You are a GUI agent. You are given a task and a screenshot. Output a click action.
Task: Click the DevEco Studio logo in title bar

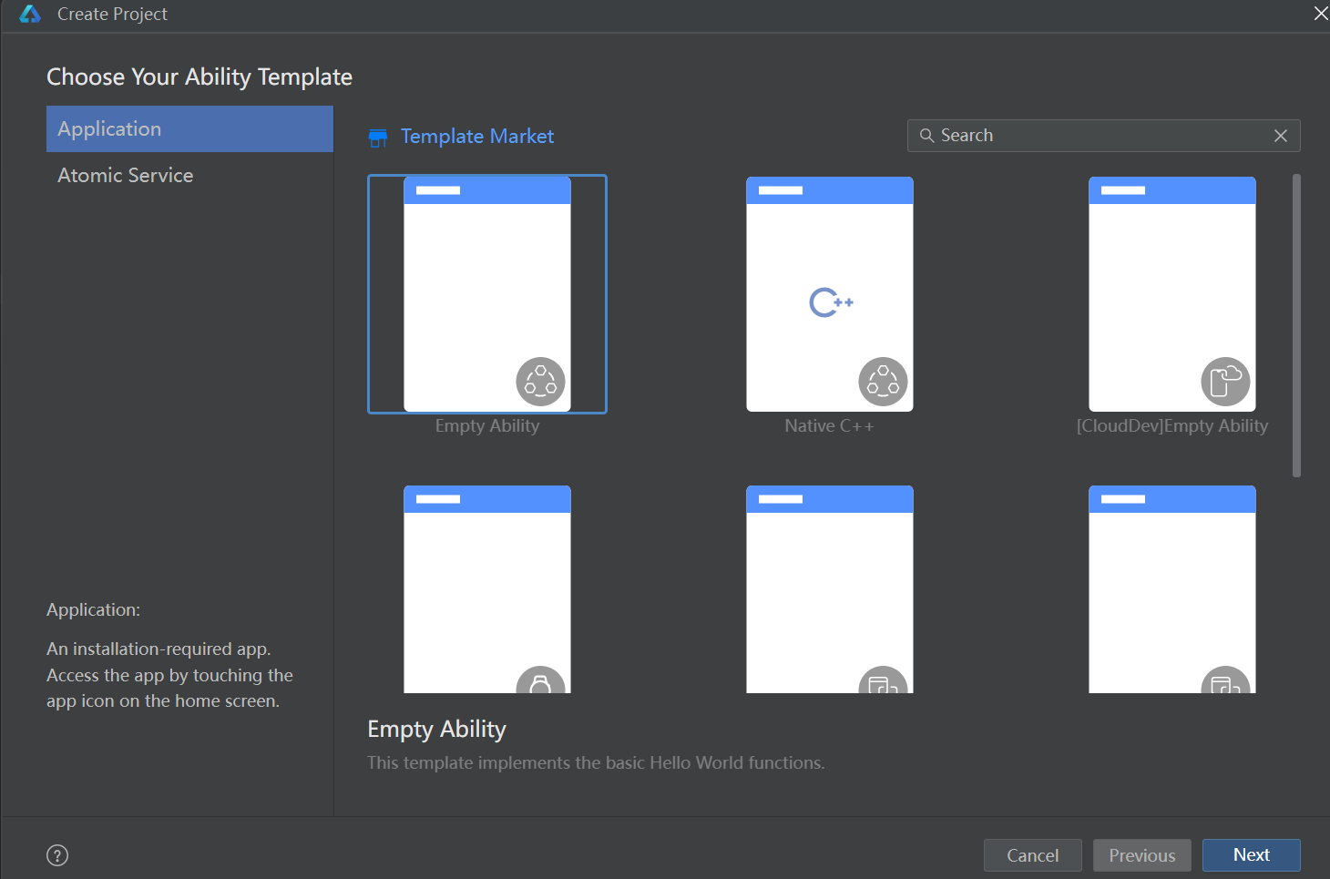(30, 14)
